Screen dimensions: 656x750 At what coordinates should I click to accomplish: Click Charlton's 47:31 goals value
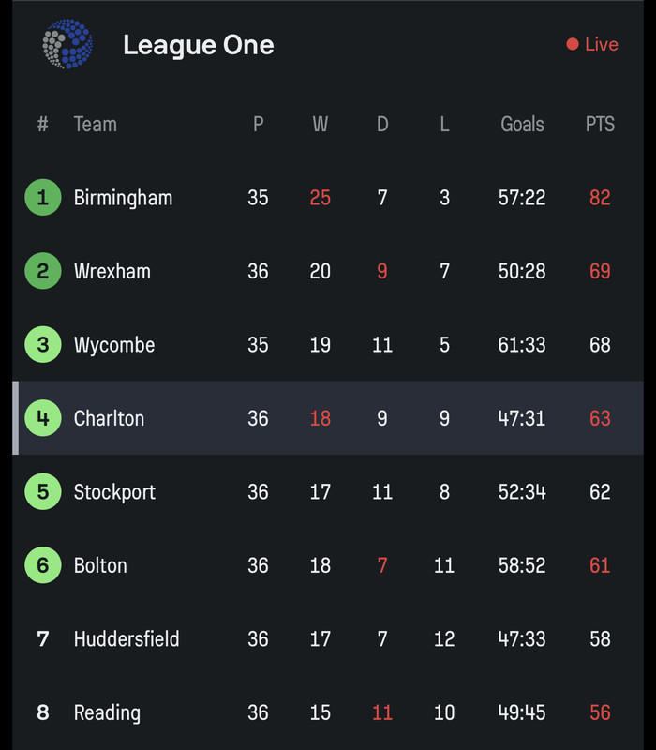click(x=522, y=418)
